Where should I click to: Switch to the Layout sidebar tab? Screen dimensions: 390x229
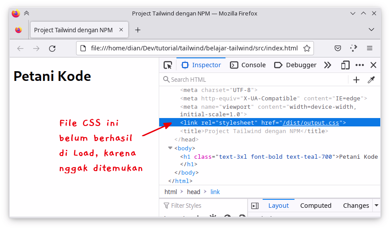278,206
